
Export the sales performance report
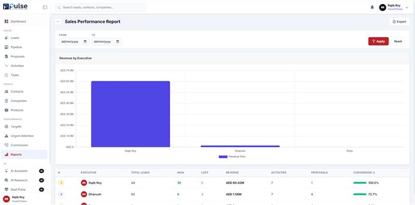(x=399, y=22)
